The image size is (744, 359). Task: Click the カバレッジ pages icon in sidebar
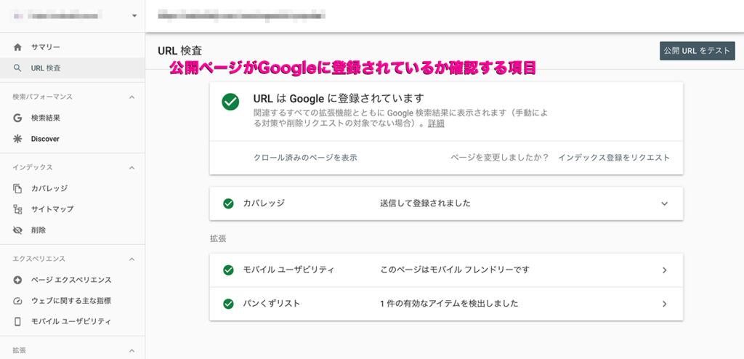[x=17, y=188]
